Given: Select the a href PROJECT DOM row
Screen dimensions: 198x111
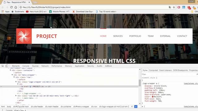Looking at the screenshot, I should tap(69, 87).
